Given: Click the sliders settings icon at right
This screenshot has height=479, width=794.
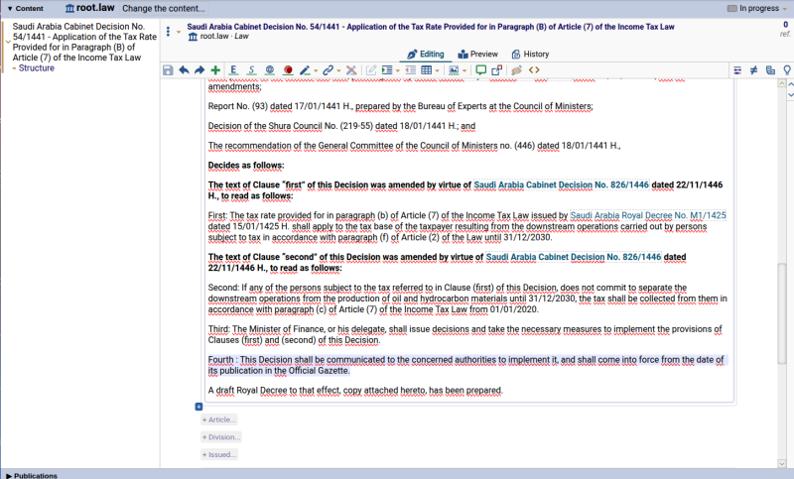Looking at the screenshot, I should coord(737,70).
